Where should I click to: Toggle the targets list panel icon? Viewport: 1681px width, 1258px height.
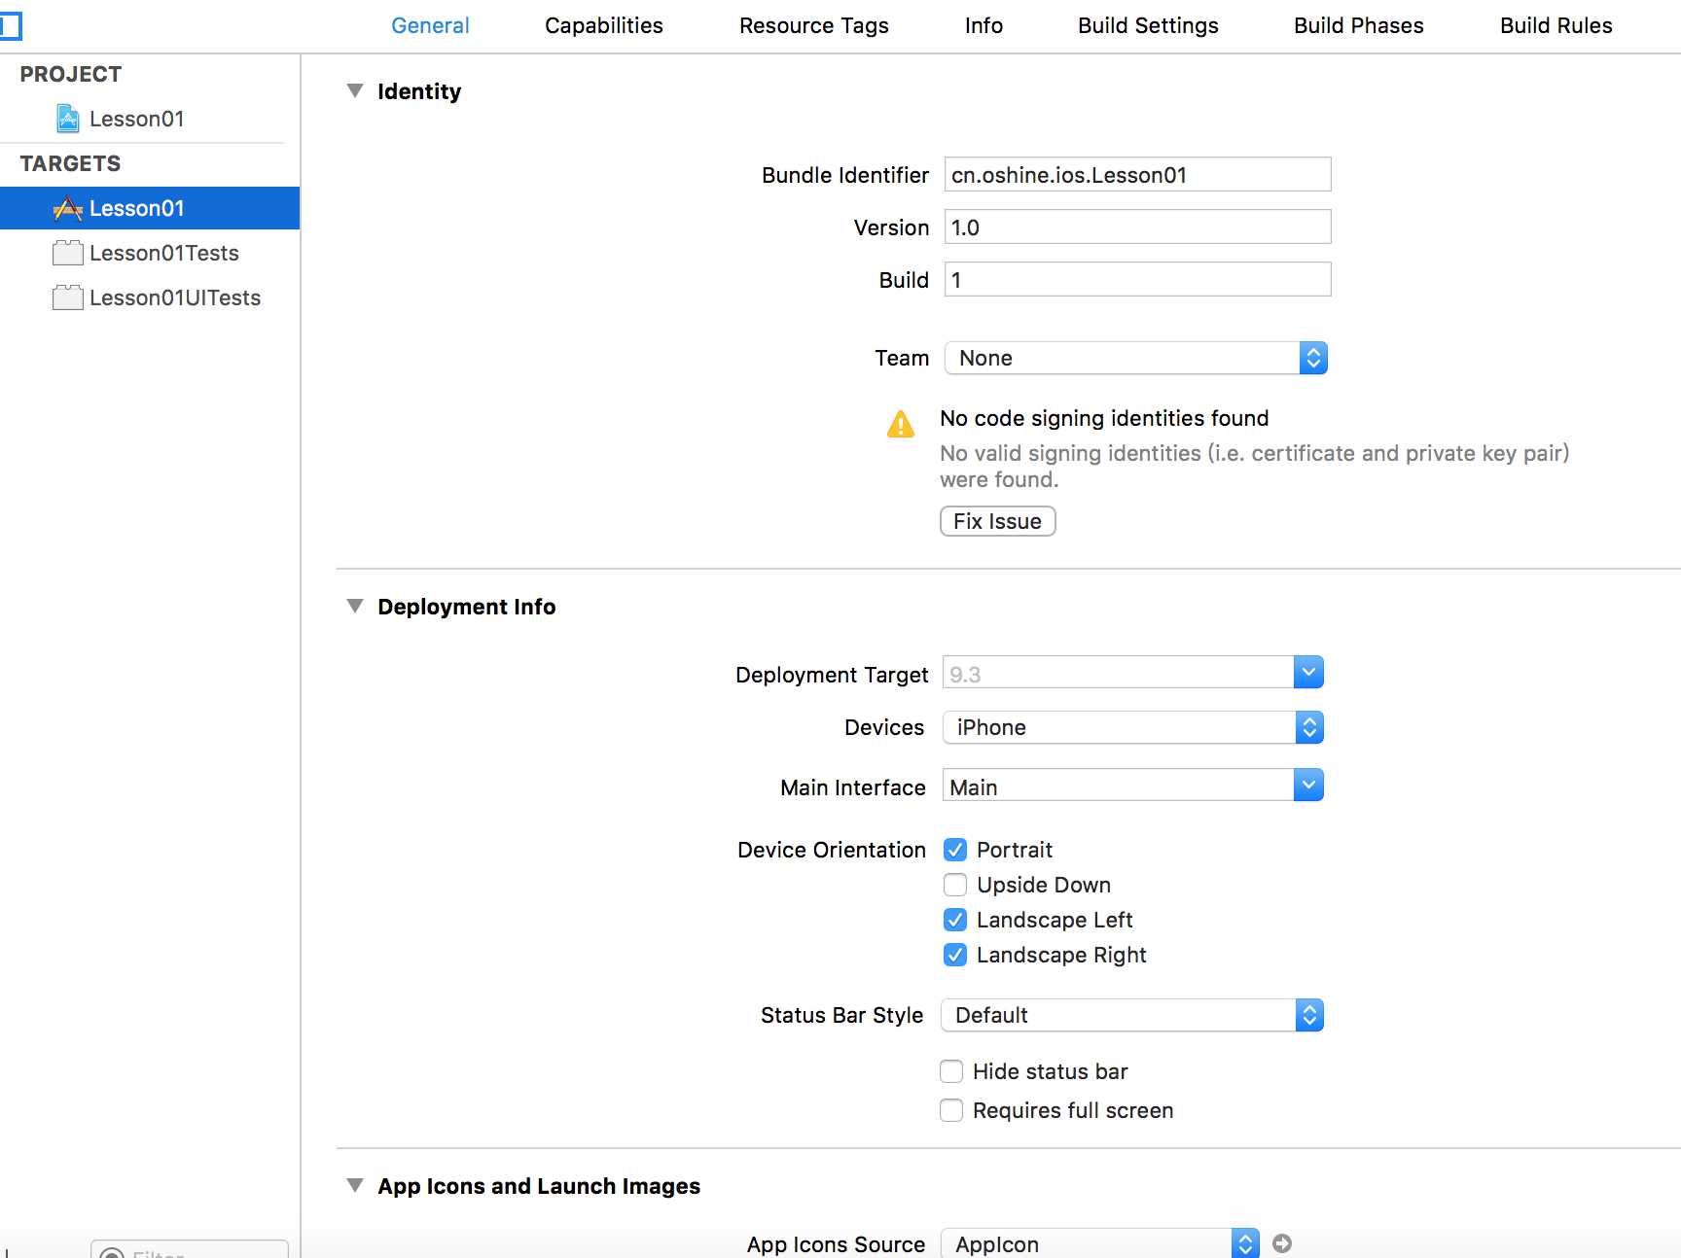(x=10, y=26)
